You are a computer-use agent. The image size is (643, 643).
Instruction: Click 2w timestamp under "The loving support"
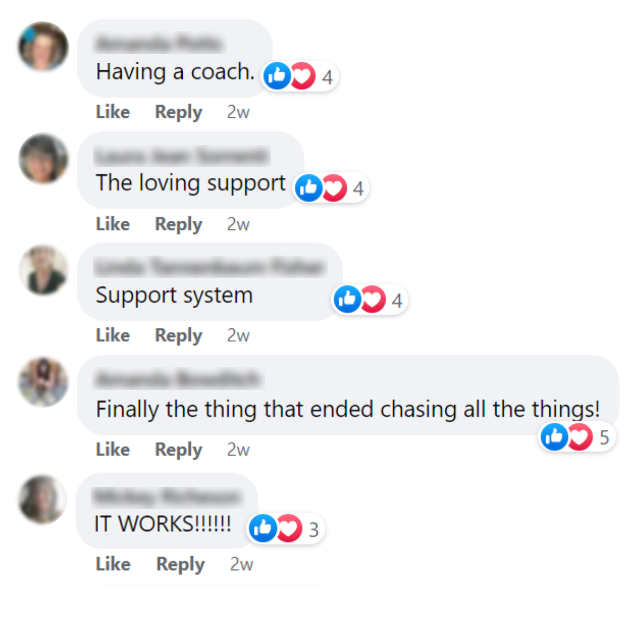click(238, 224)
